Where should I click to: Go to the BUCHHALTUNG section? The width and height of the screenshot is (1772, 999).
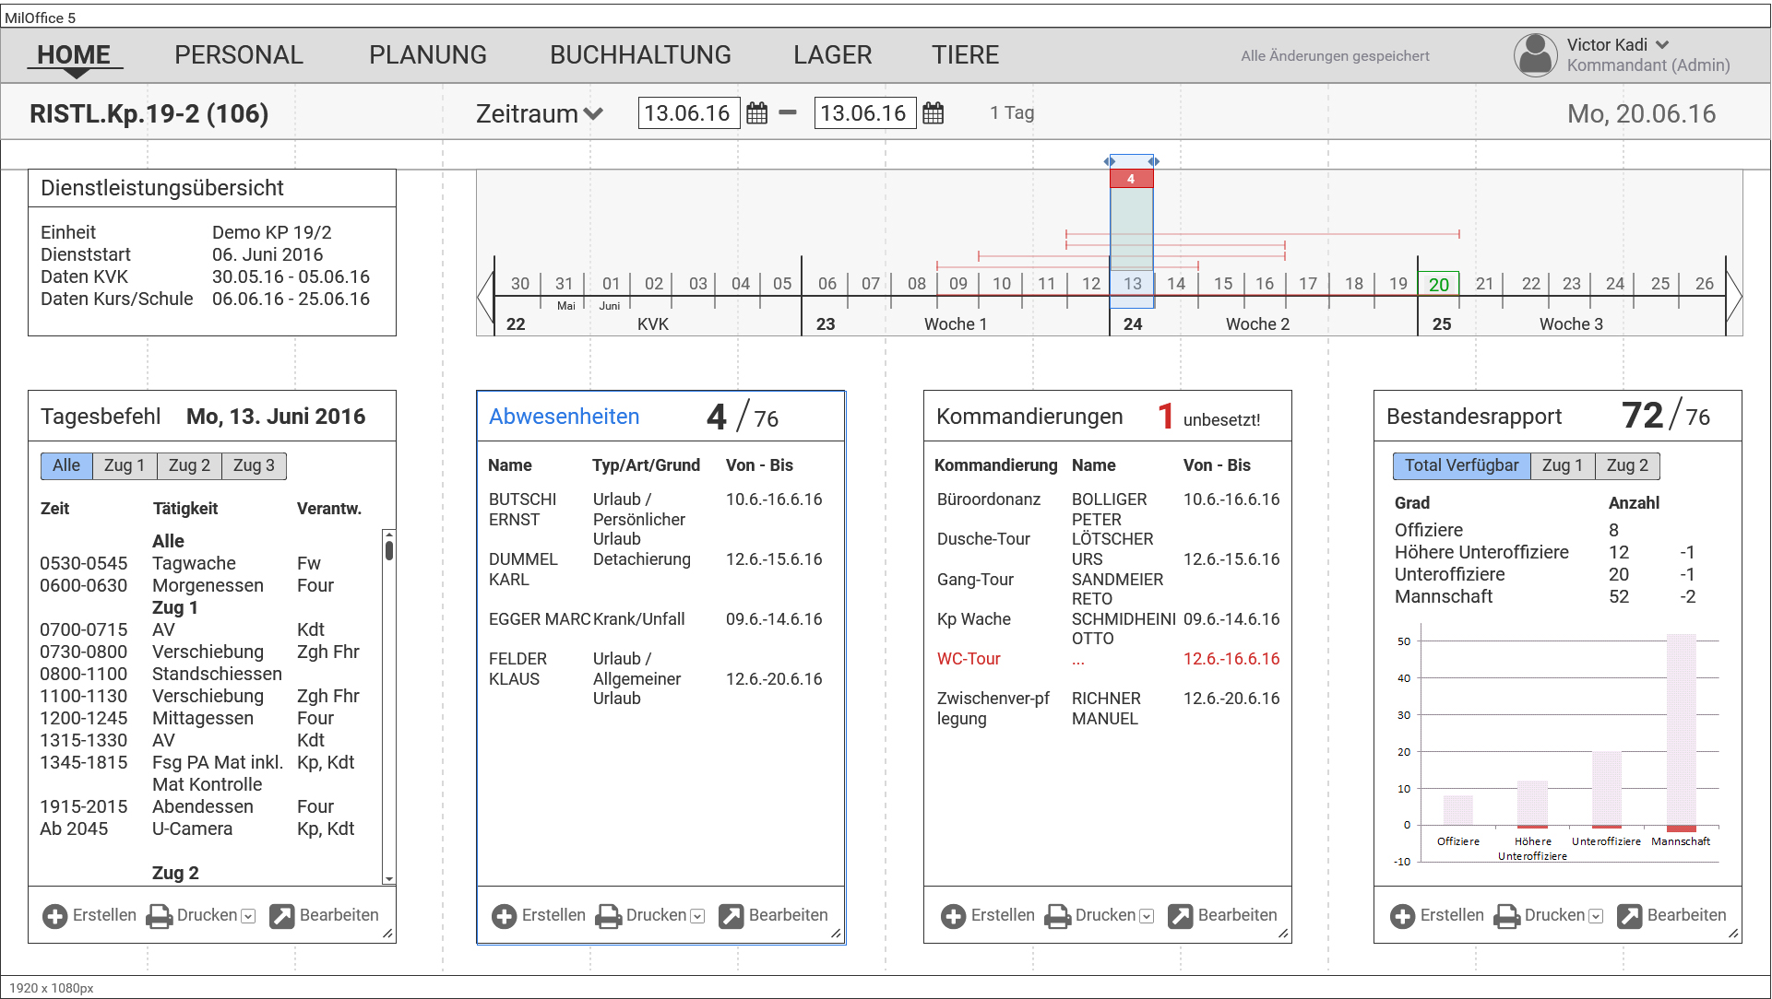640,55
